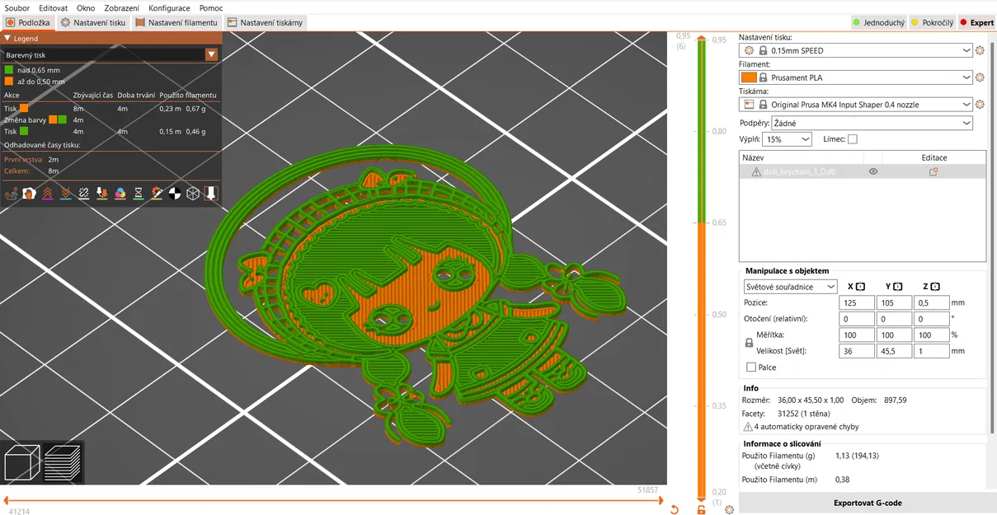Open filament settings gear beside Prusament PLA
The width and height of the screenshot is (997, 515).
(980, 77)
